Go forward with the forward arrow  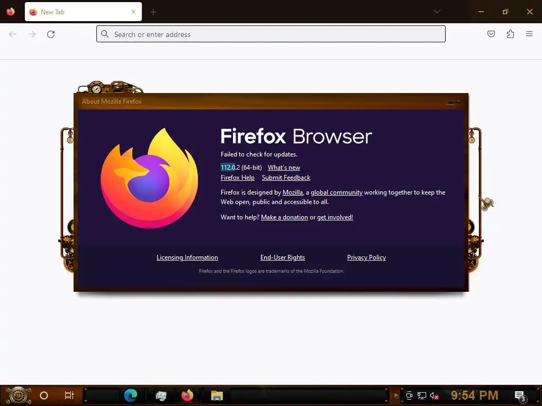pyautogui.click(x=32, y=34)
